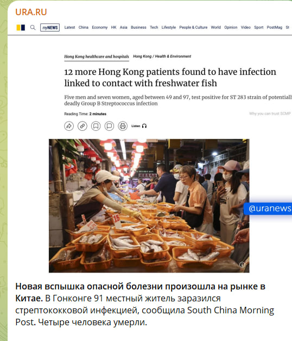Screen dimensions: 292x341
Task: Go to the PostMag section
Action: tap(275, 27)
